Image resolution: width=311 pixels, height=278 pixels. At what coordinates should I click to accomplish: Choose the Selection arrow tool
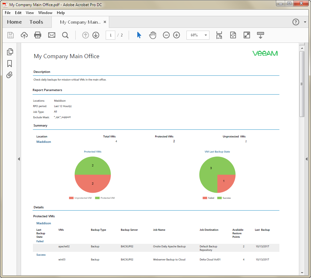click(139, 35)
